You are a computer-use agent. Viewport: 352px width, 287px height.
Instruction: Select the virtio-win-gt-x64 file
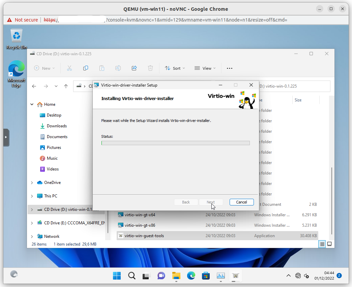(217, 215)
